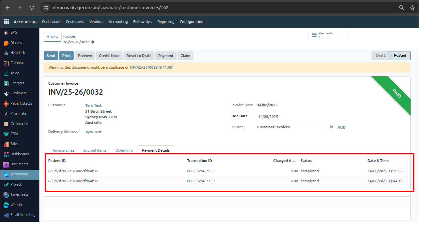The width and height of the screenshot is (422, 227).
Task: Click the gear icon beside INV/25-26/0032
Action: click(x=93, y=42)
